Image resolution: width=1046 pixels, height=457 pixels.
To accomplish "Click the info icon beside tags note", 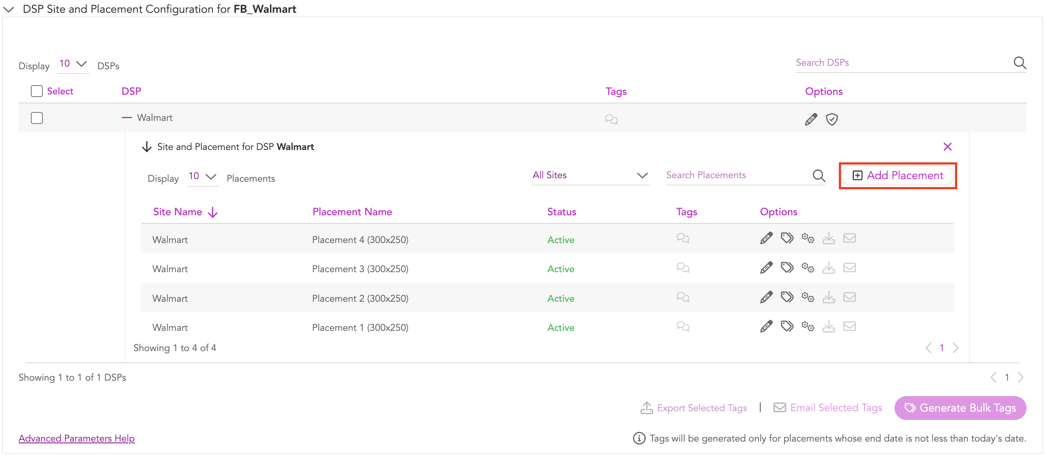I will click(x=639, y=438).
